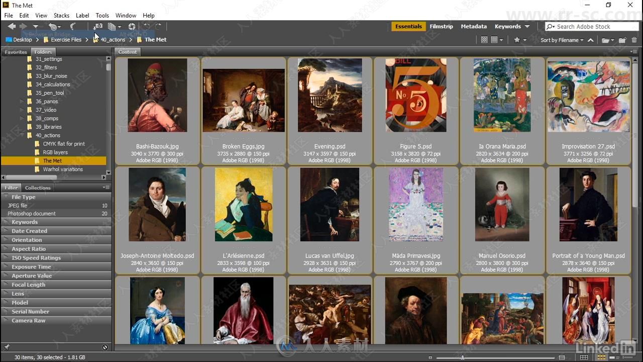Switch to the Essentials workspace

[x=408, y=26]
